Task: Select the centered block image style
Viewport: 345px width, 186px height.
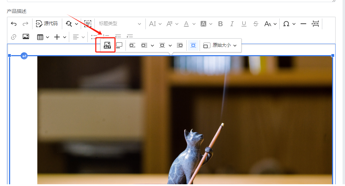Action: (193, 45)
